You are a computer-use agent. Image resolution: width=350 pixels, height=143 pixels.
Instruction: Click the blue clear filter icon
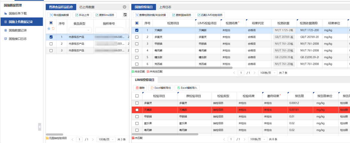(x=49, y=29)
